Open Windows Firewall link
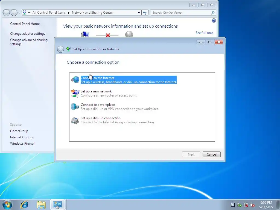 coord(23,143)
